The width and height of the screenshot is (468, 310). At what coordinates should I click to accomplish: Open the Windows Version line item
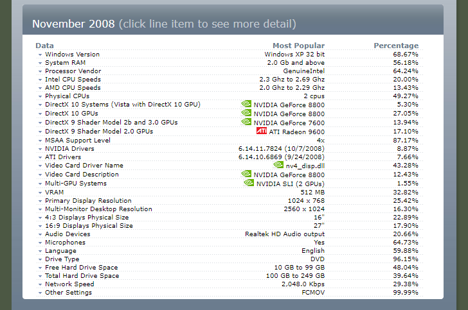(72, 55)
